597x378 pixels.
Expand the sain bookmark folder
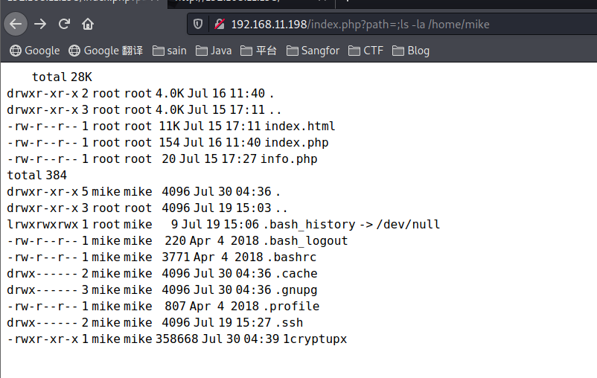[169, 51]
